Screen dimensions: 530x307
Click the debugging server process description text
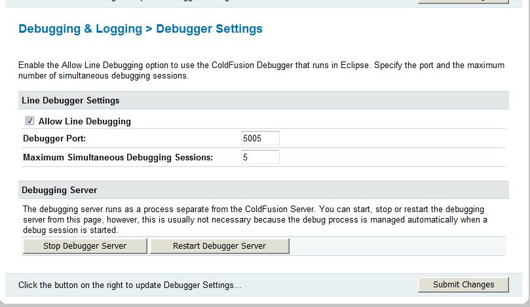pos(254,219)
